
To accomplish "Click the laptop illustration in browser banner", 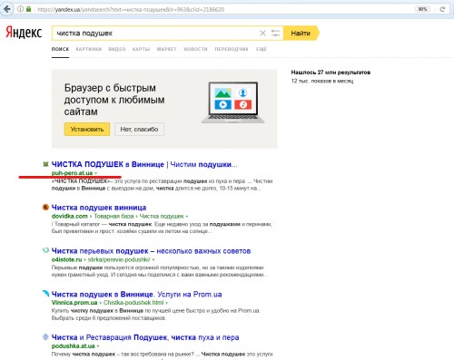I will tap(233, 102).
